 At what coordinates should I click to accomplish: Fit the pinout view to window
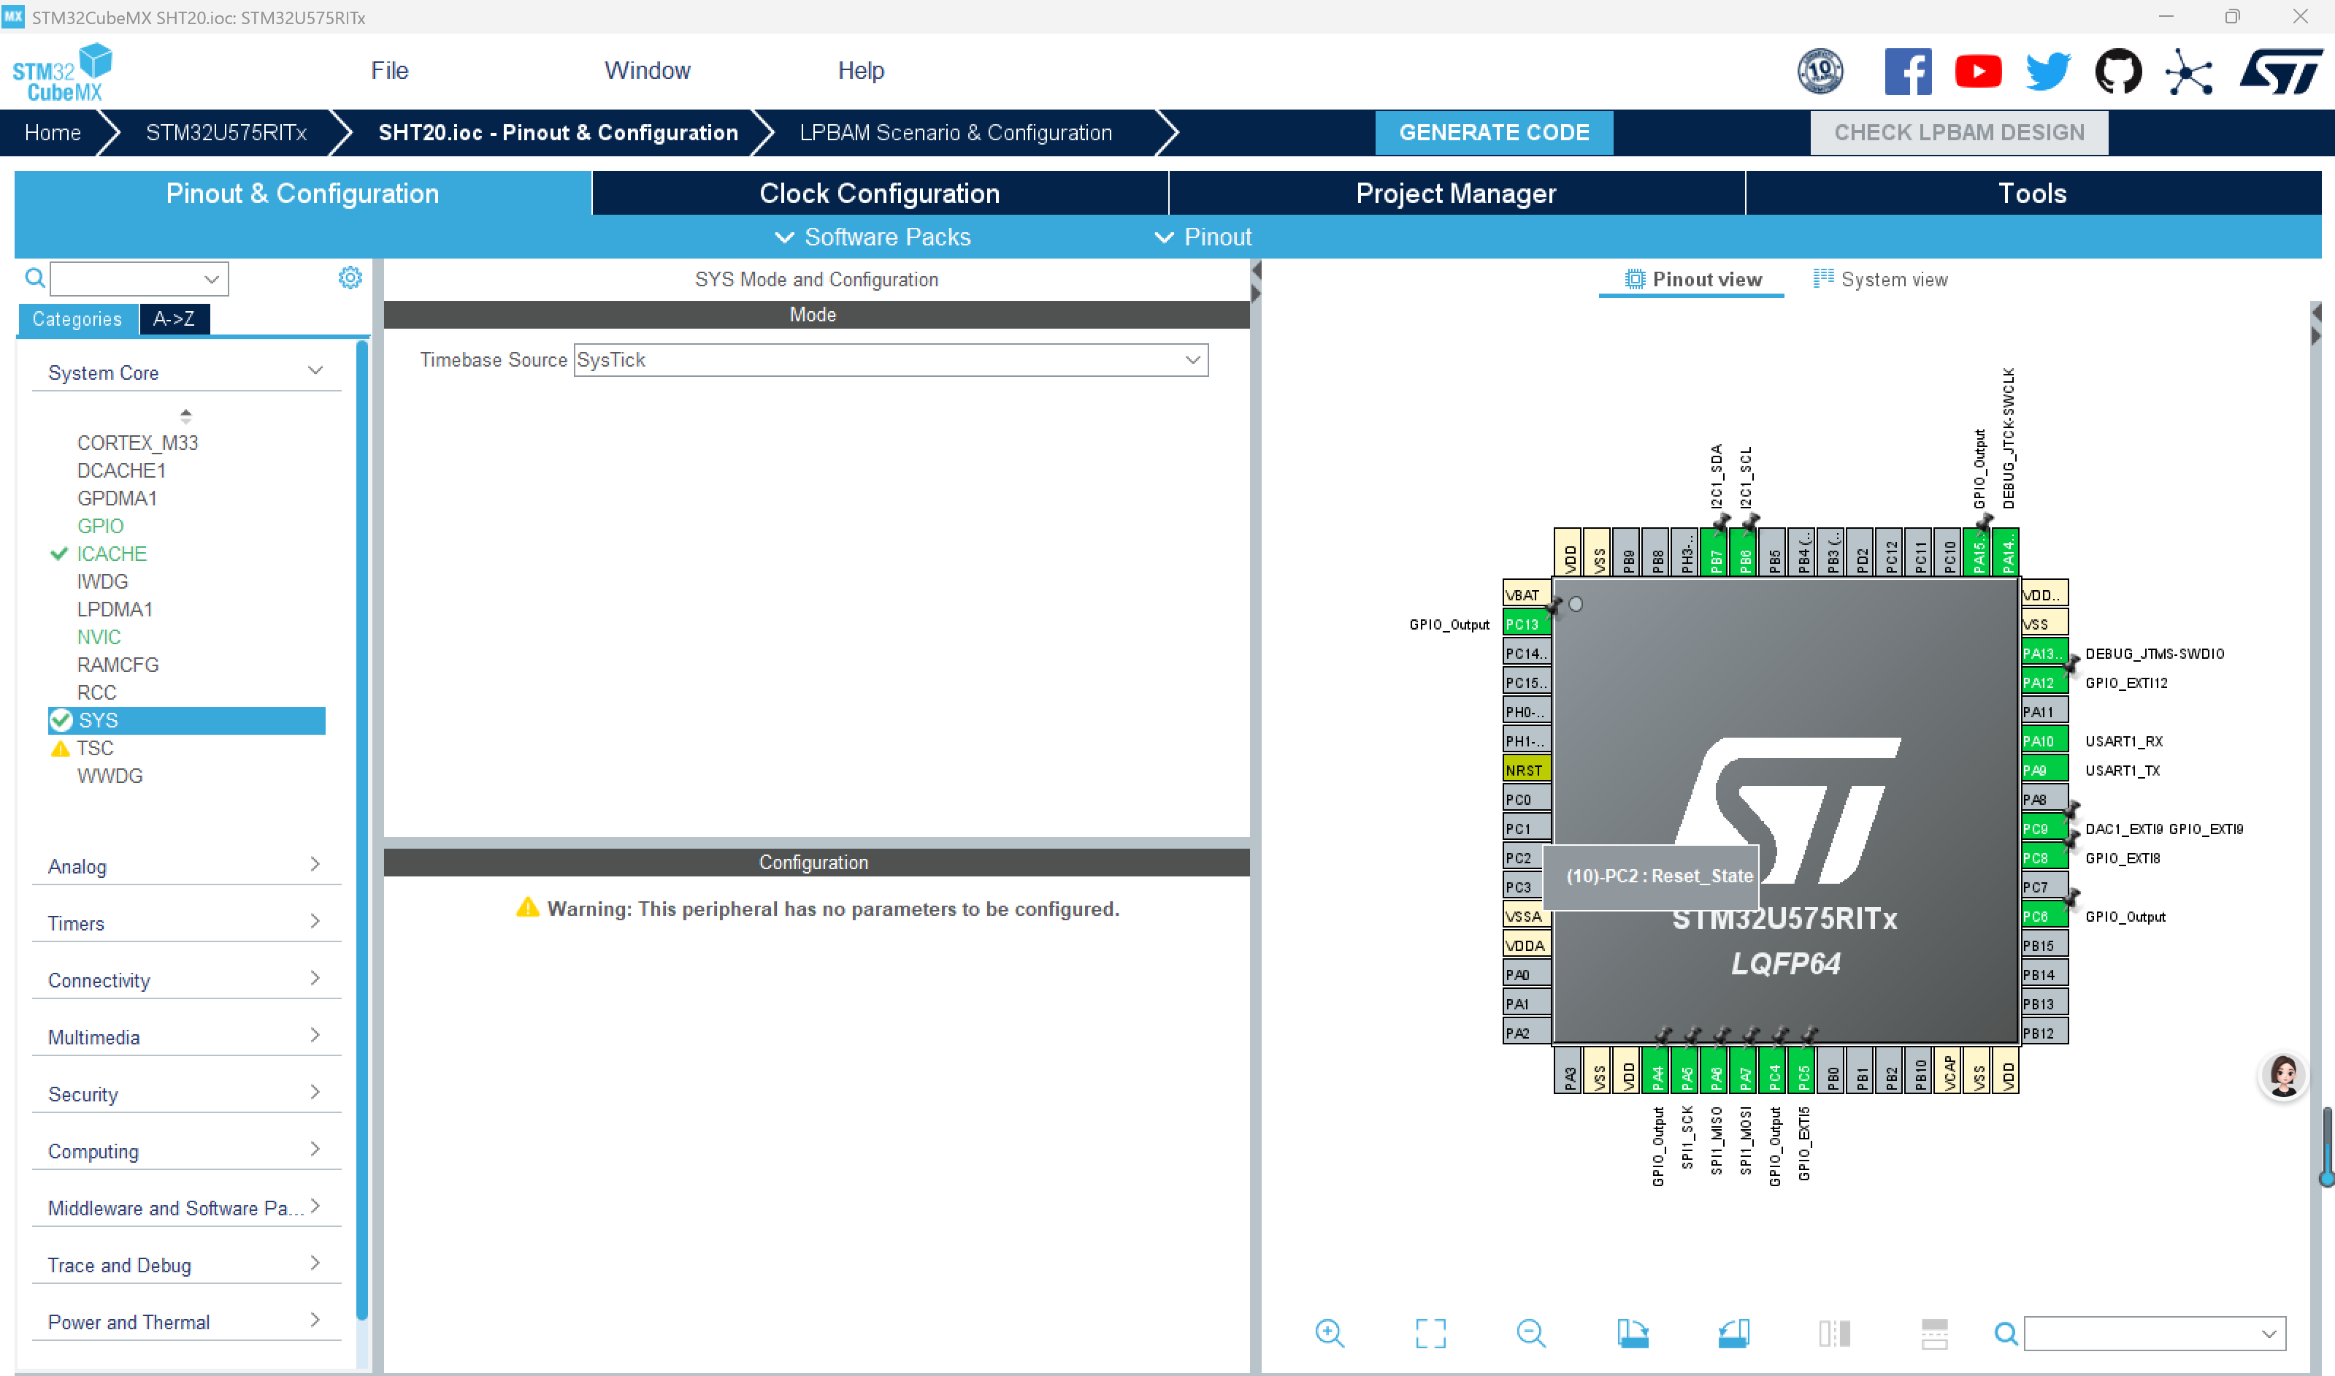(1430, 1334)
